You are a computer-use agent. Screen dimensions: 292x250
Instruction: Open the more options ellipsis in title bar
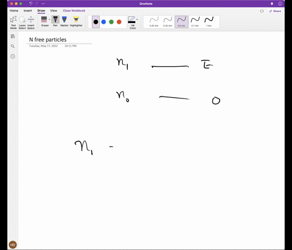pyautogui.click(x=43, y=4)
